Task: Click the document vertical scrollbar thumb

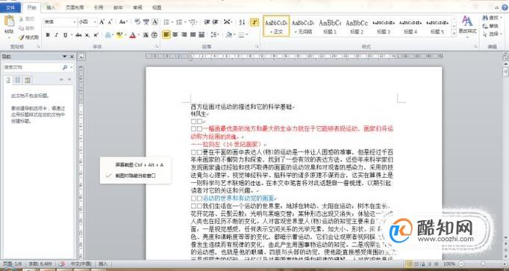Action: coord(505,72)
